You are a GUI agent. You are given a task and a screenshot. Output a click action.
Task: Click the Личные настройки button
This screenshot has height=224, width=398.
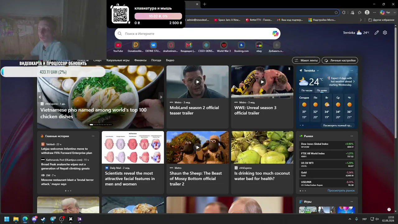point(340,60)
